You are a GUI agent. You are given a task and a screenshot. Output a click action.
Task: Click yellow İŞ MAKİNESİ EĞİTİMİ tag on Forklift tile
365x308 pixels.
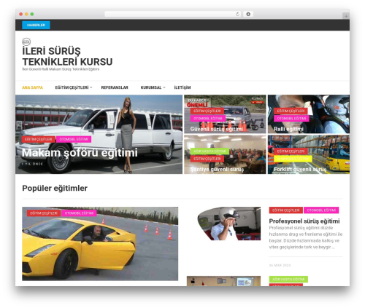pyautogui.click(x=293, y=159)
